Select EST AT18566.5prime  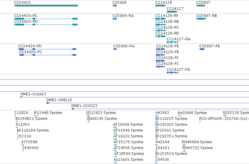pos(129,154)
